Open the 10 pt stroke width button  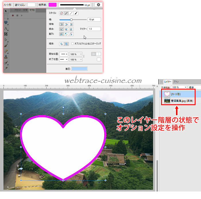pyautogui.click(x=75, y=5)
